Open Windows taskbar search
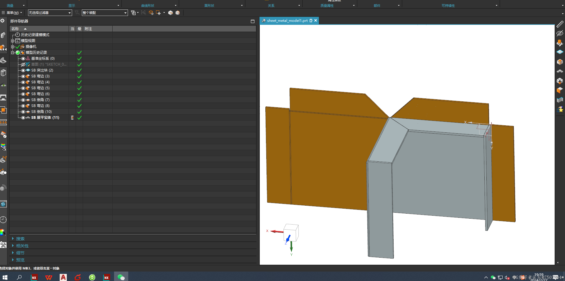 coord(19,277)
